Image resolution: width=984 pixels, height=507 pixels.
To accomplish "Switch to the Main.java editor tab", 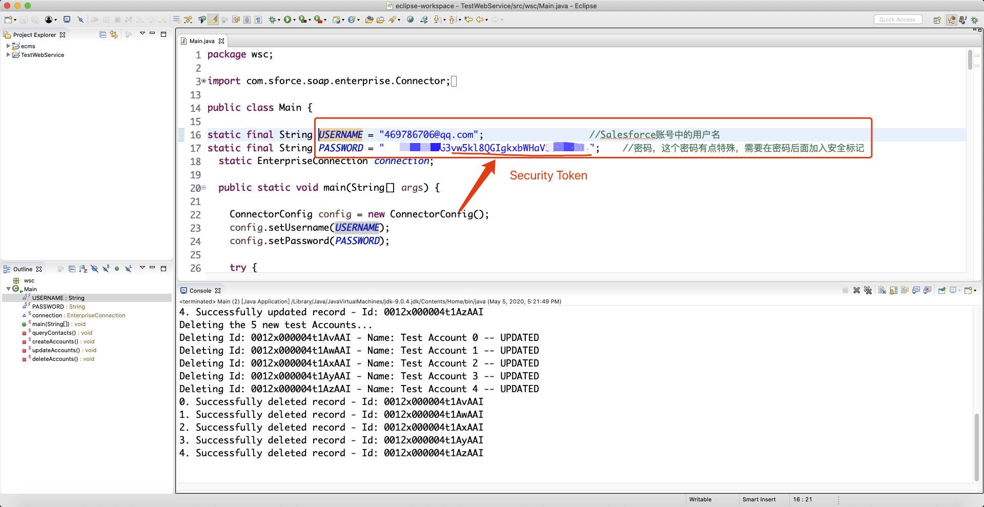I will point(201,41).
